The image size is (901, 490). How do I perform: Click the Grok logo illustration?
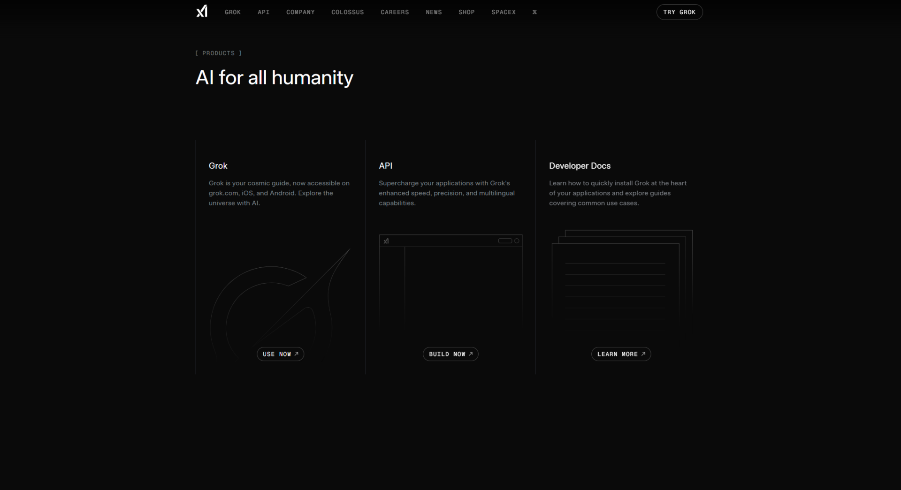(280, 305)
